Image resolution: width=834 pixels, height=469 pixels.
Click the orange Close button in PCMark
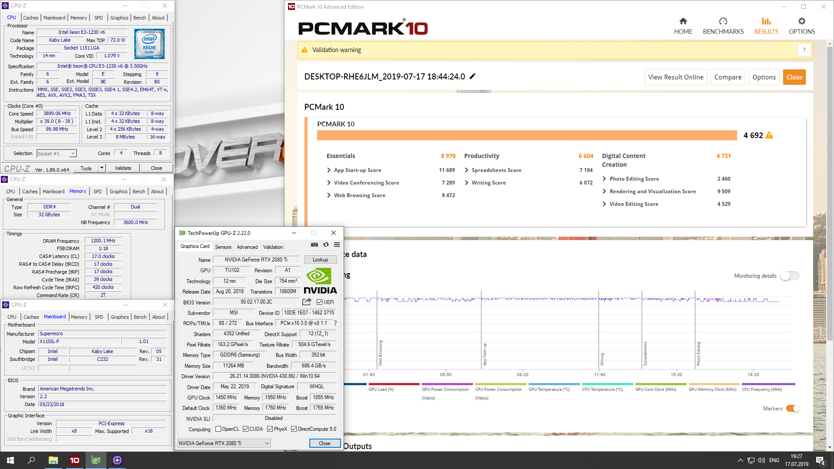(x=794, y=77)
